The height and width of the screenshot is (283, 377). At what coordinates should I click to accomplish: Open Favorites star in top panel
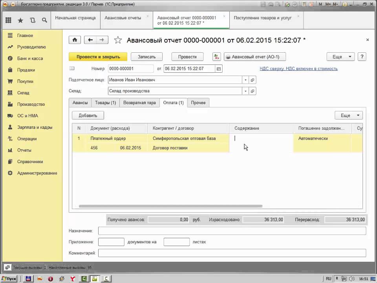tap(20, 20)
